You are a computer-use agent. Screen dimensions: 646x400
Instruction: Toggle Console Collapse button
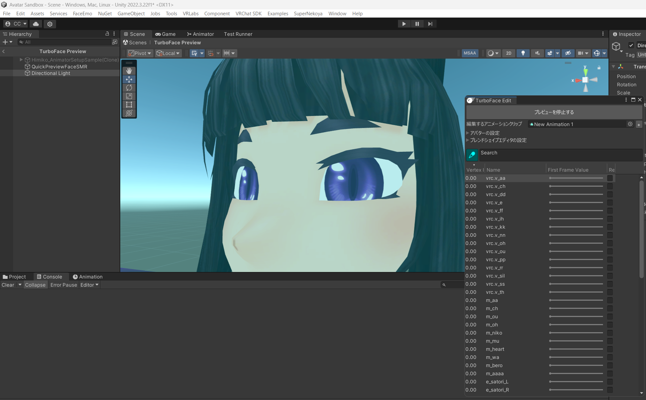pyautogui.click(x=35, y=285)
